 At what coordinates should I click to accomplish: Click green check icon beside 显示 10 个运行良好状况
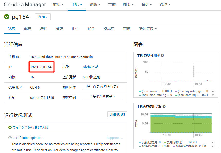(10, 127)
